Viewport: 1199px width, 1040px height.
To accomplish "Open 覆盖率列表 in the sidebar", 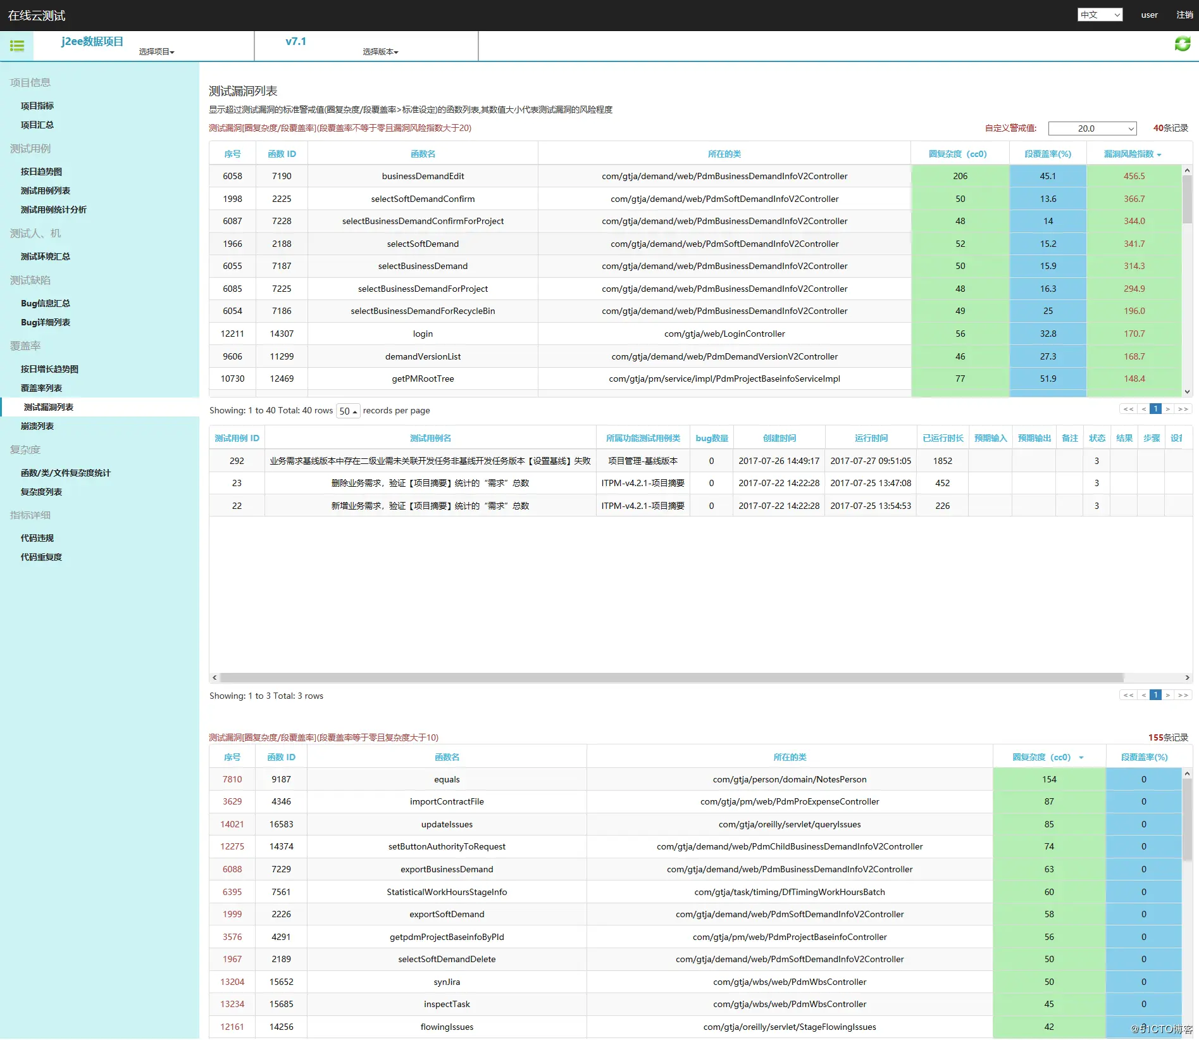I will (x=42, y=388).
